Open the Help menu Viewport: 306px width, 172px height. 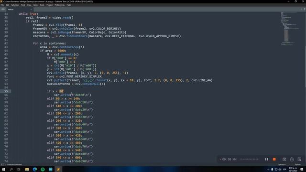point(69,5)
